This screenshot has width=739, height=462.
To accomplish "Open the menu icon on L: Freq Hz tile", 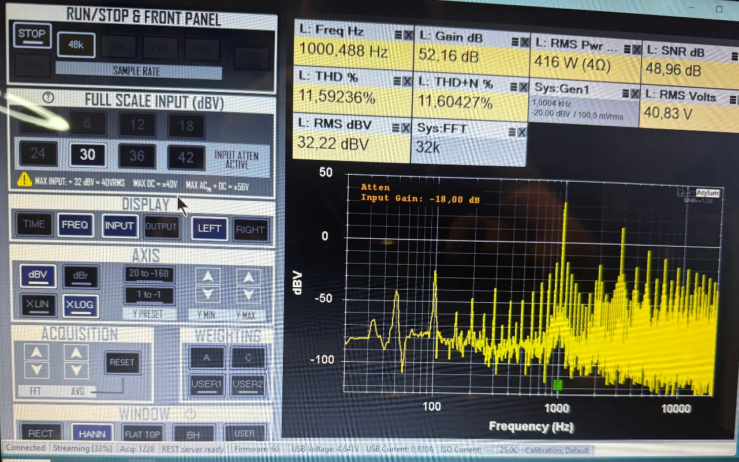I will point(398,35).
